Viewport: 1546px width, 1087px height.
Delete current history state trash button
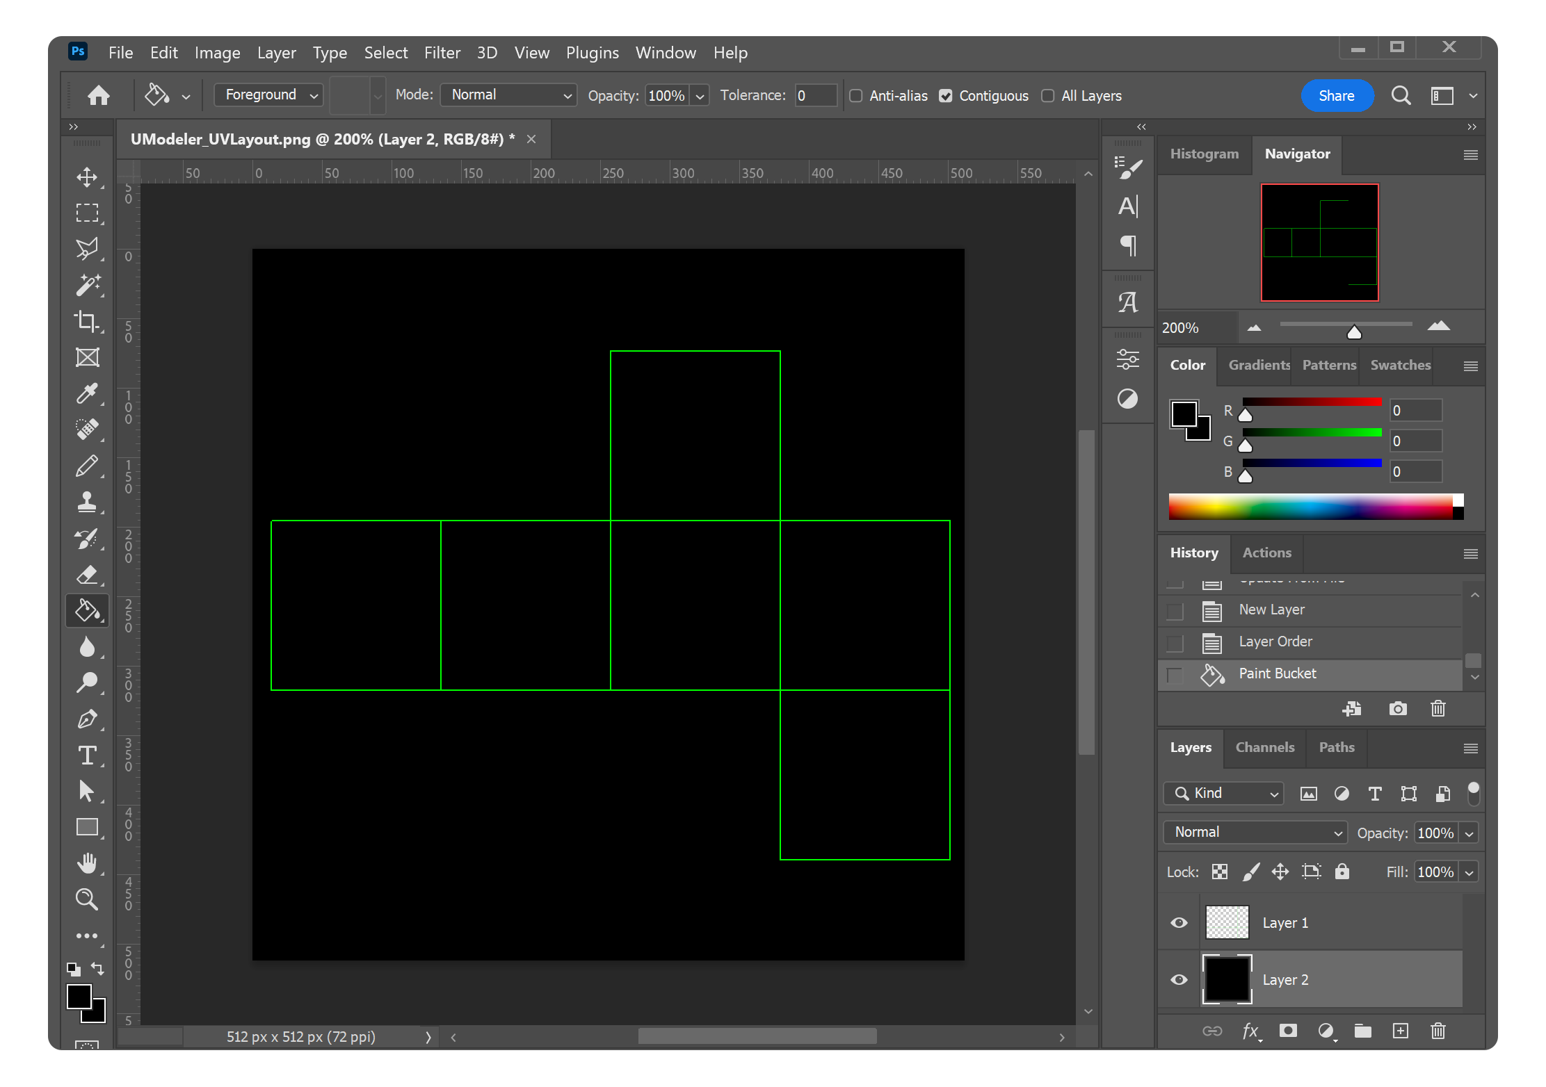(1438, 709)
